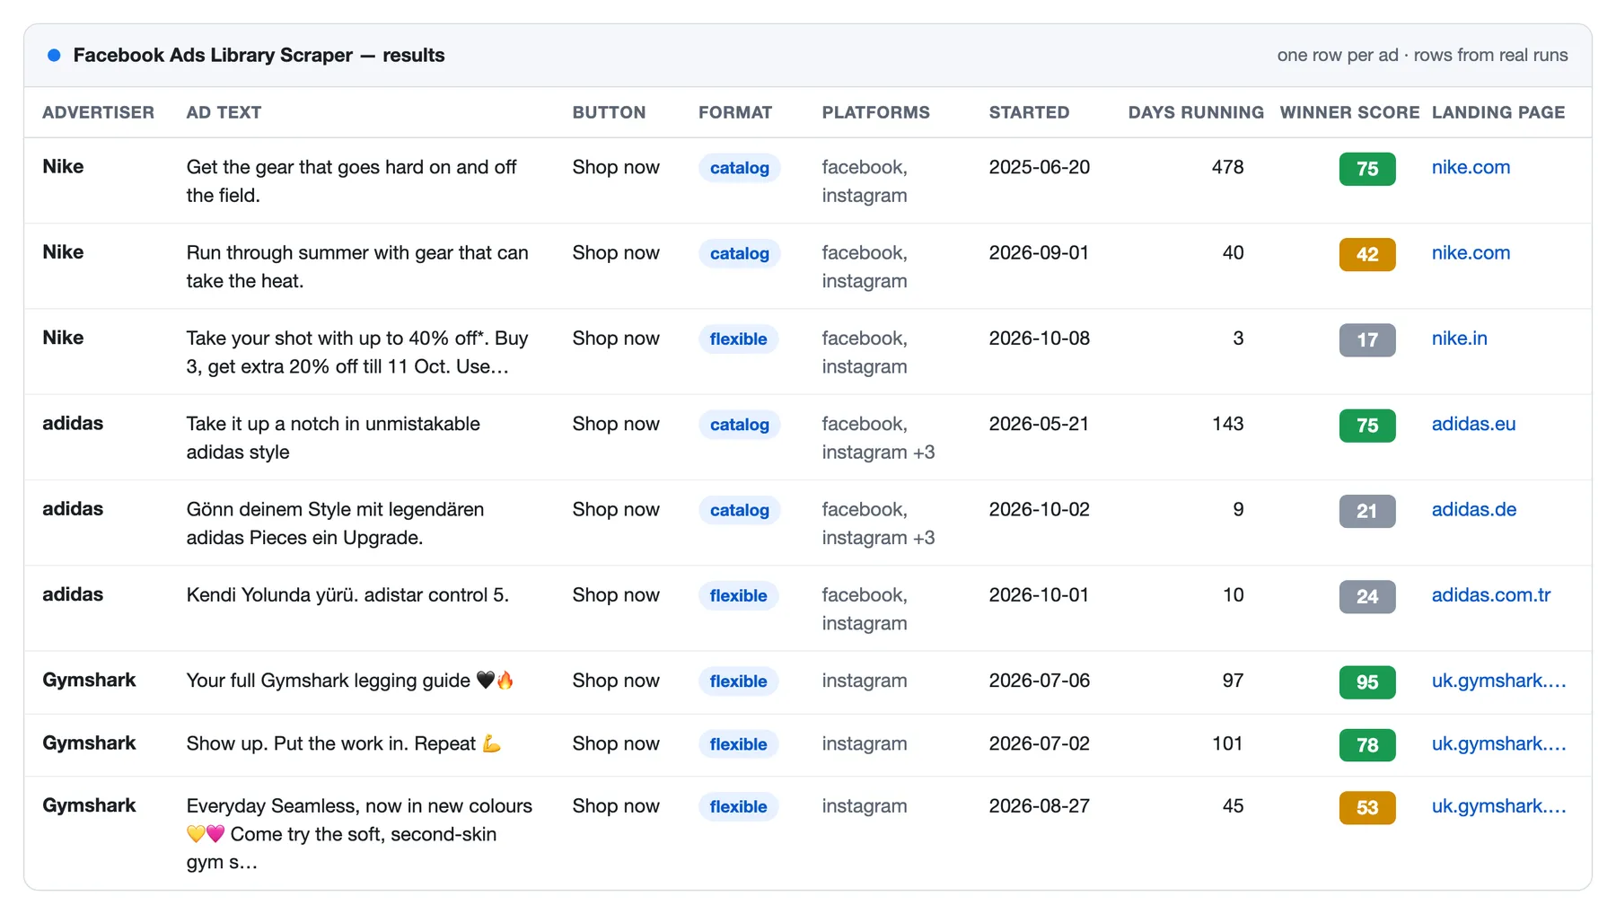Open the Gymshark link in the Everyday Seamless row
The height and width of the screenshot is (914, 1616).
coord(1498,806)
